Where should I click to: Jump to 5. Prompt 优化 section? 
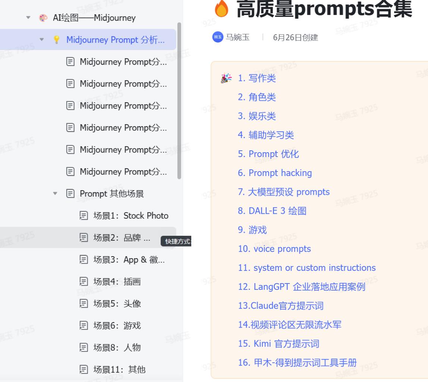[268, 154]
